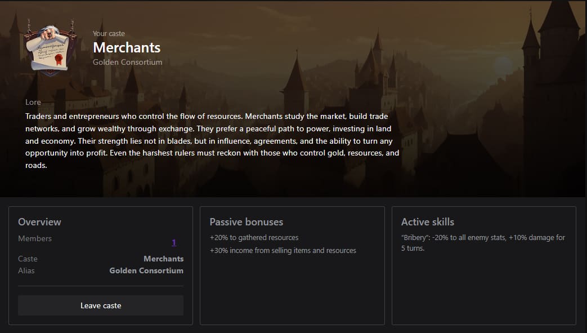Click the Merchants title heading

[x=127, y=48]
